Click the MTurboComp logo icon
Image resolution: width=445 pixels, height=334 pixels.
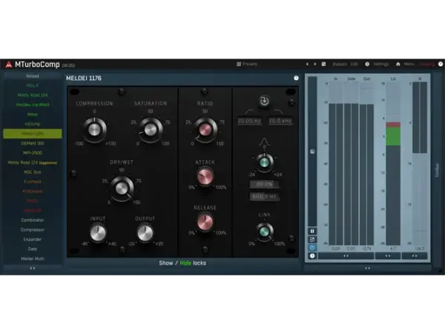9,65
